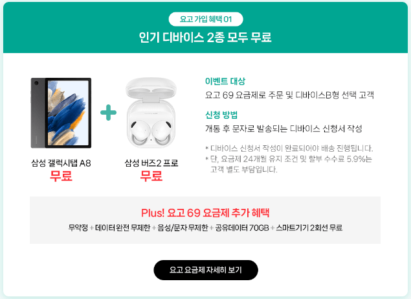Screen dimensions: 411x299
Task: Click the 데이터 완전 무제한 benefit text
Action: (x=123, y=228)
